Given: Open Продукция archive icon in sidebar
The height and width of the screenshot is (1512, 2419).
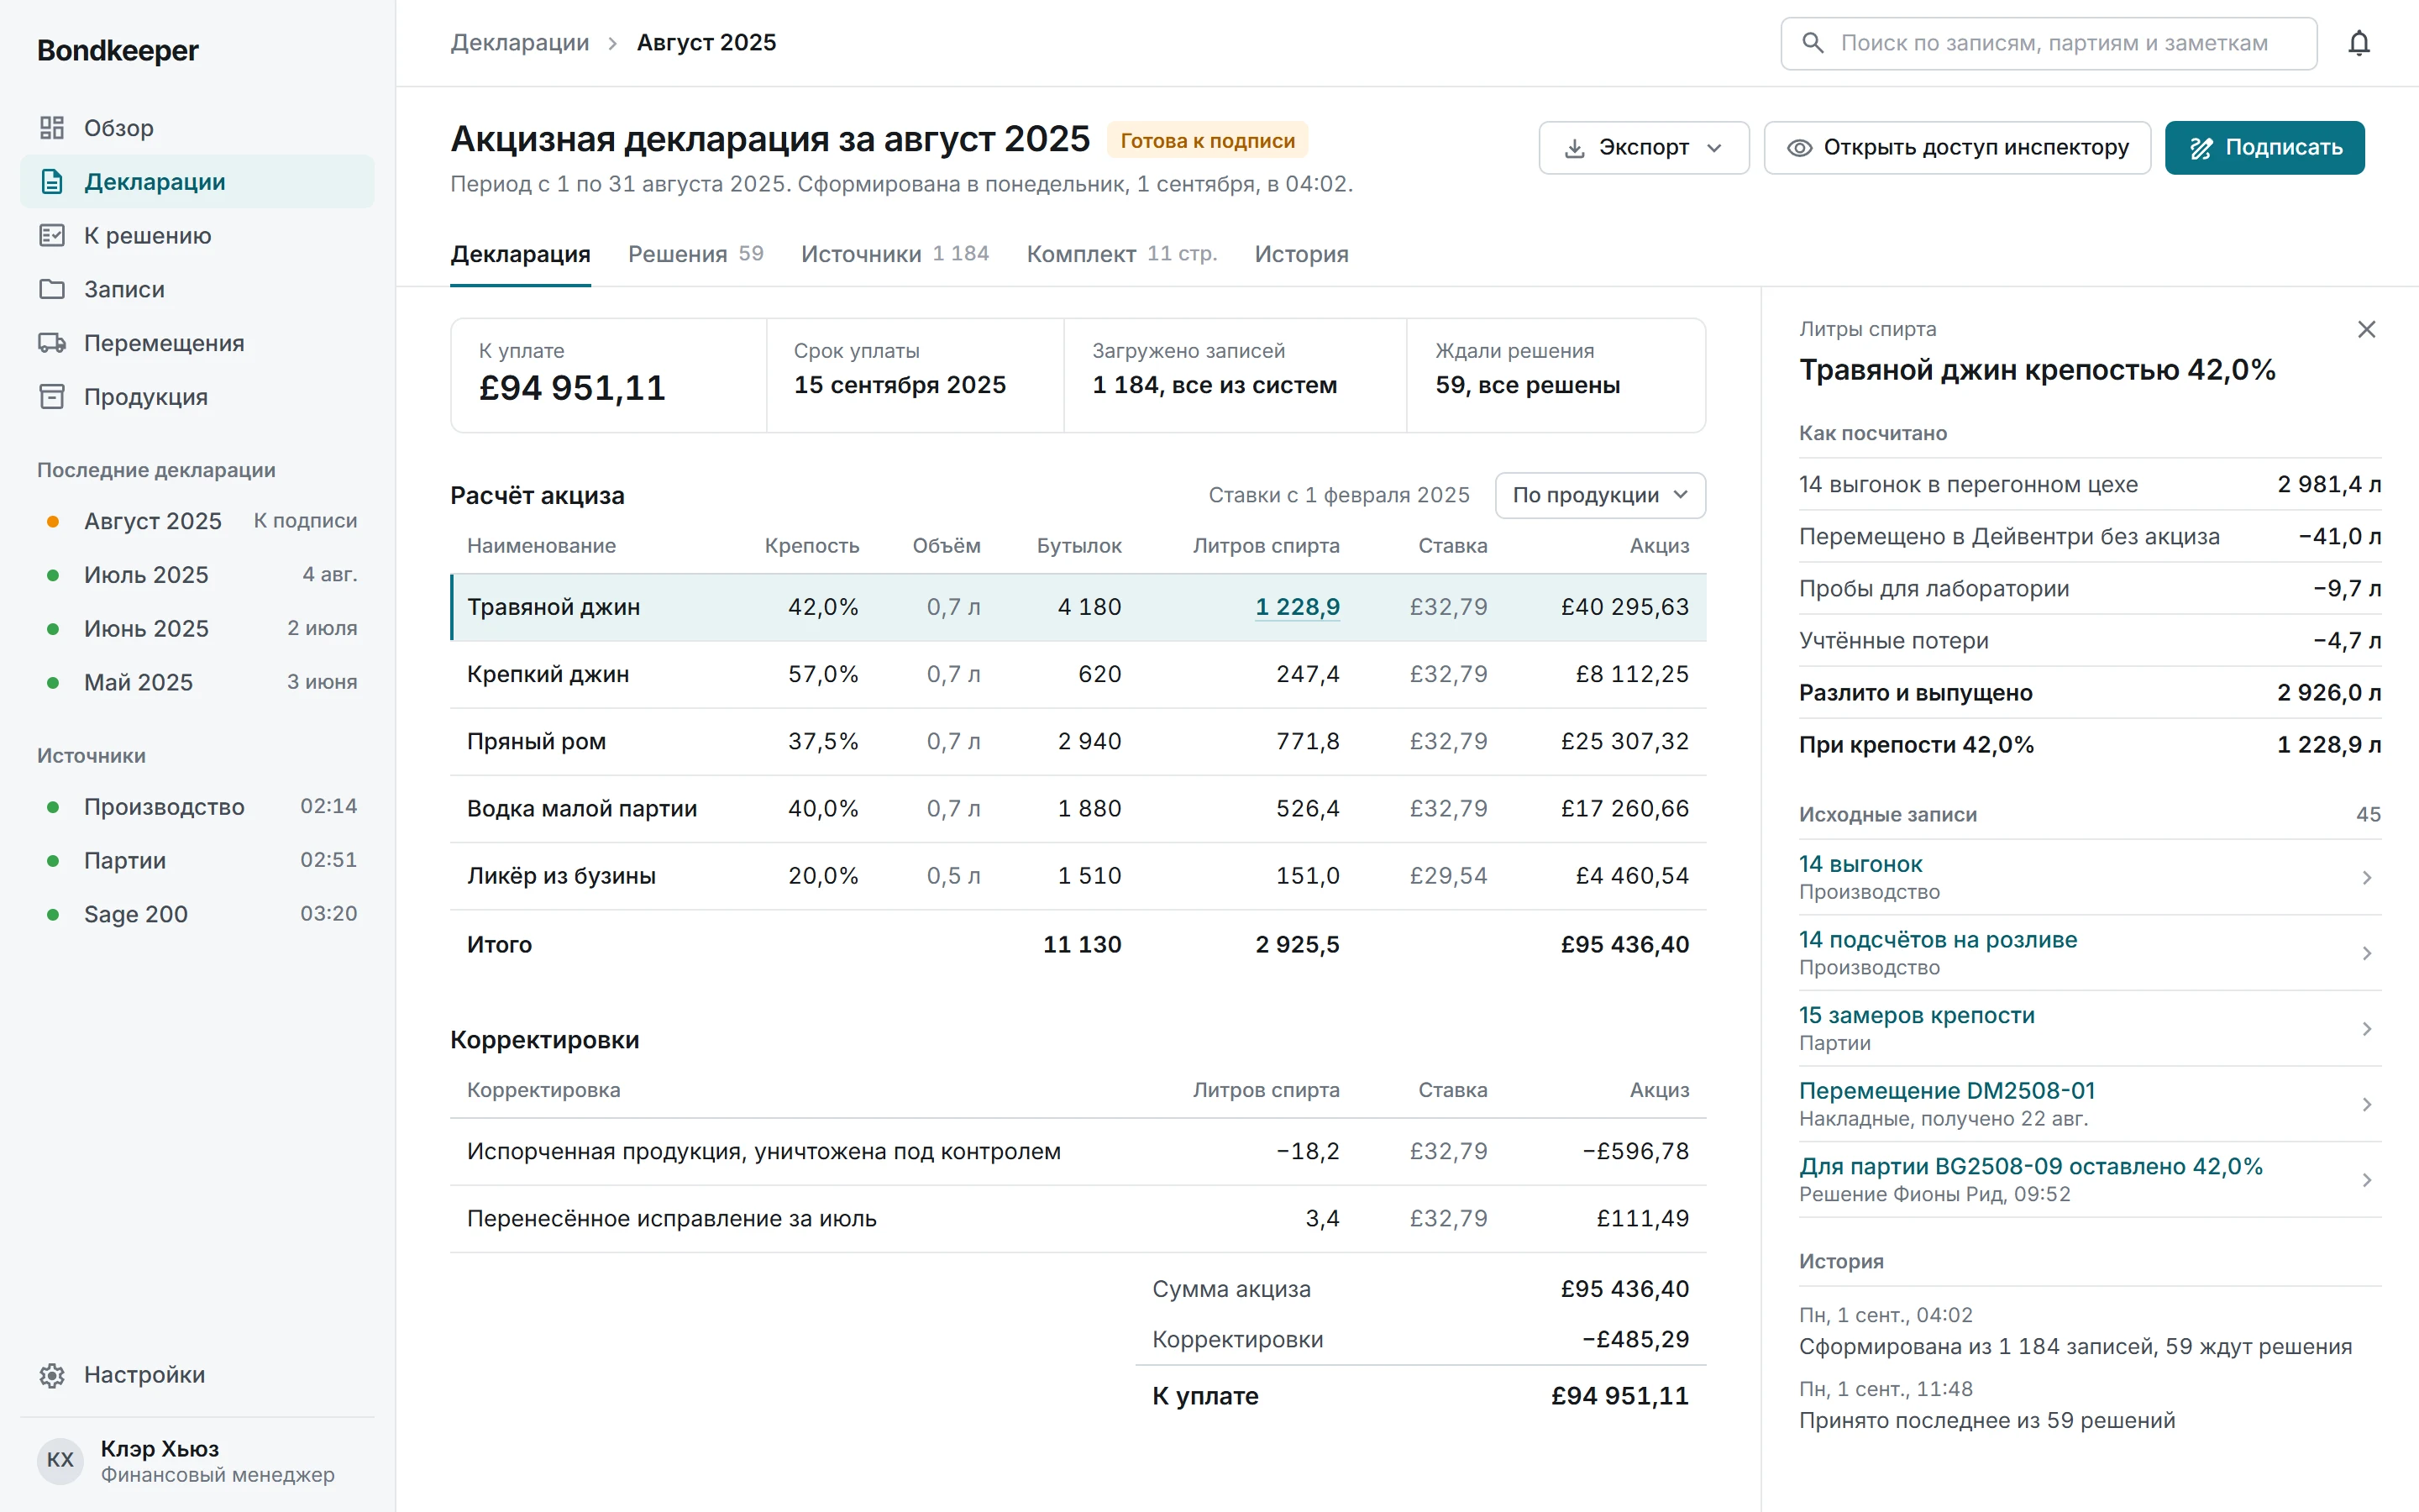Looking at the screenshot, I should pos(52,396).
